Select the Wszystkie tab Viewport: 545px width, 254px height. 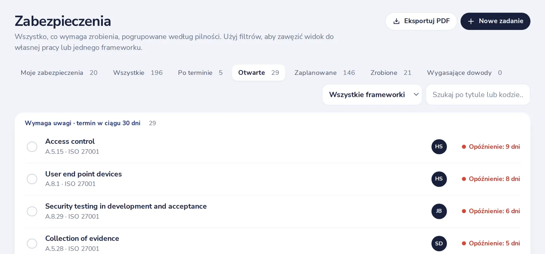(x=138, y=73)
